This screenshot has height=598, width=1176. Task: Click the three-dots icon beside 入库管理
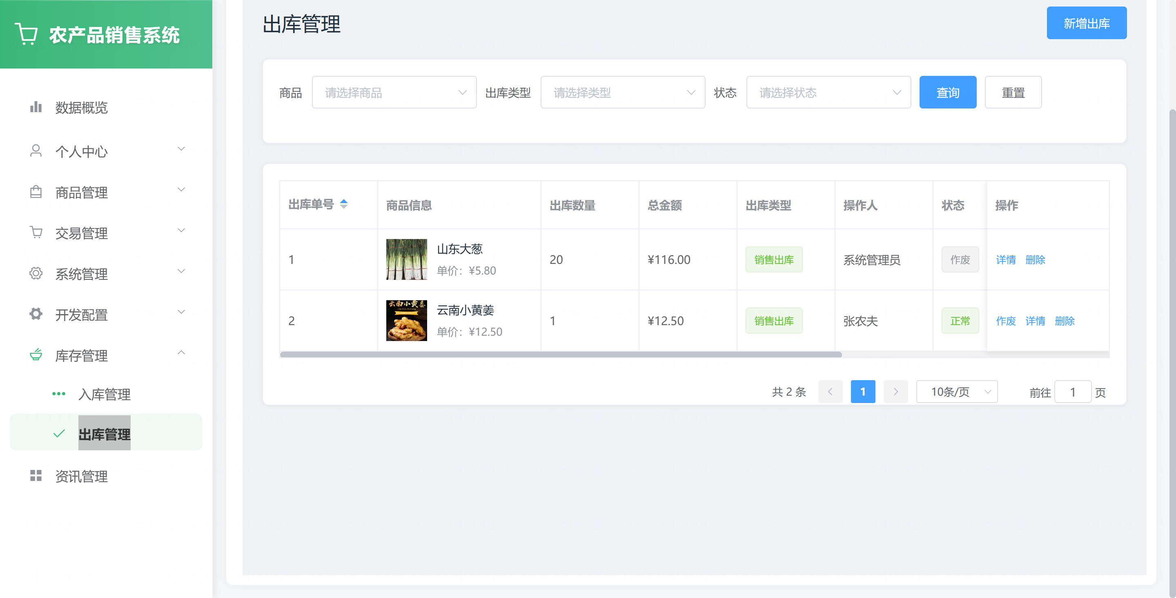pyautogui.click(x=58, y=394)
